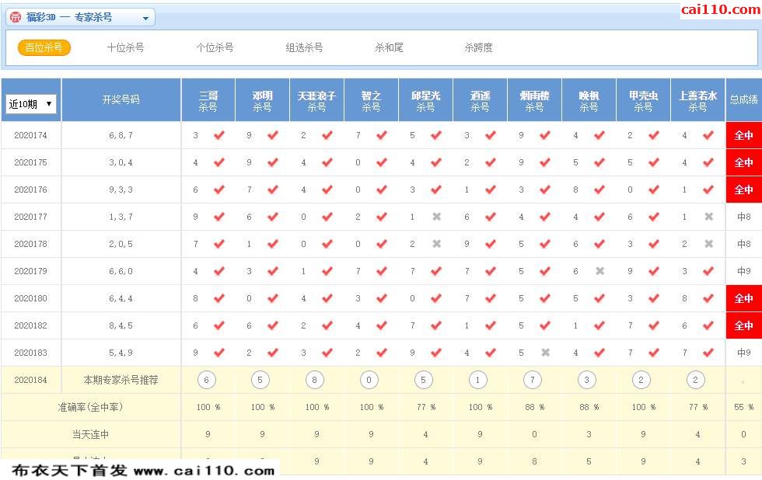762x480 pixels.
Task: Open the 杀跨度 tab
Action: tap(478, 47)
